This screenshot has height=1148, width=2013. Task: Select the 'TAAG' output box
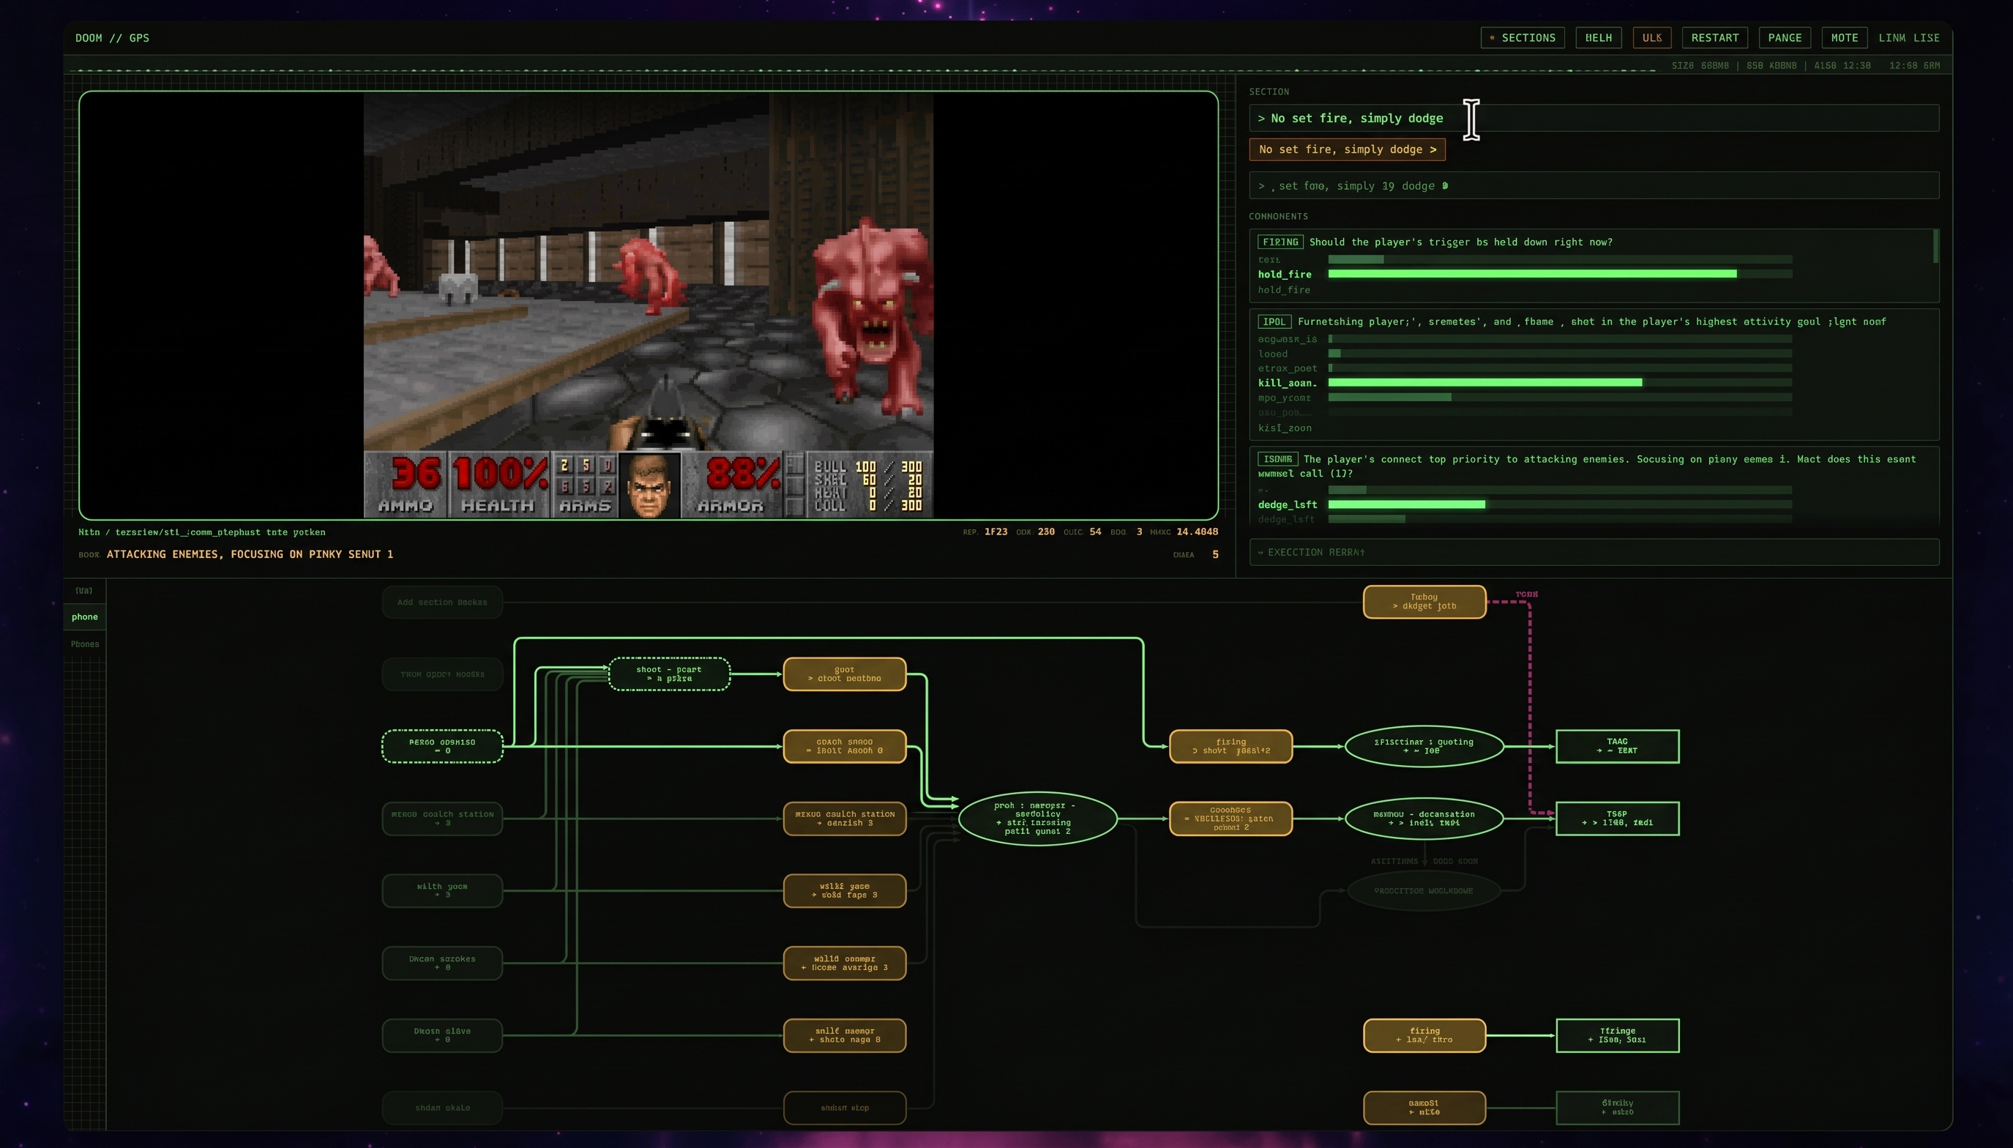click(1617, 747)
